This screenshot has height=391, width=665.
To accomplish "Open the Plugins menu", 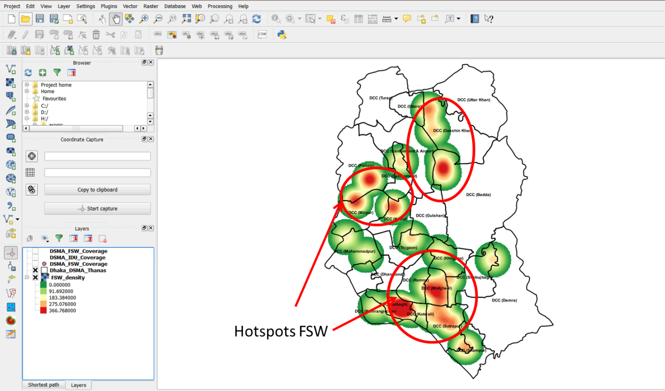I will [x=109, y=6].
